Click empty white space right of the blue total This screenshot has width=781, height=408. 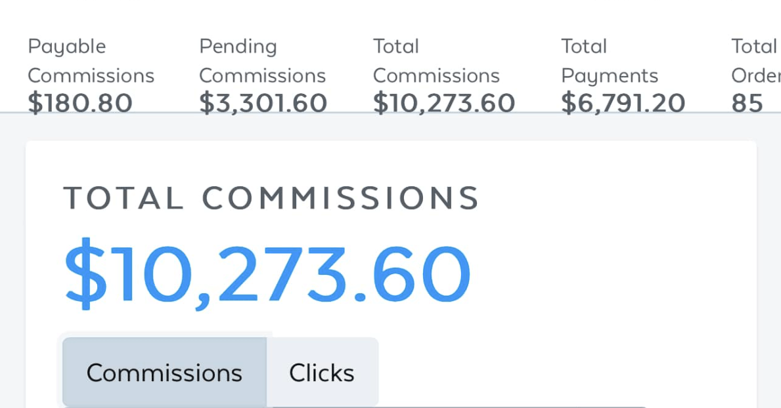(x=611, y=274)
